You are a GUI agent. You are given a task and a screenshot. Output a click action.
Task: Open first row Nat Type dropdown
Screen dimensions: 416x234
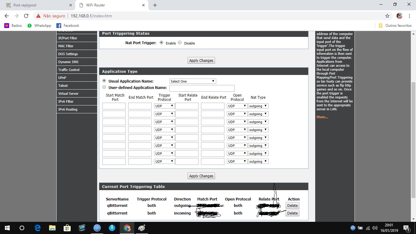tap(258, 106)
